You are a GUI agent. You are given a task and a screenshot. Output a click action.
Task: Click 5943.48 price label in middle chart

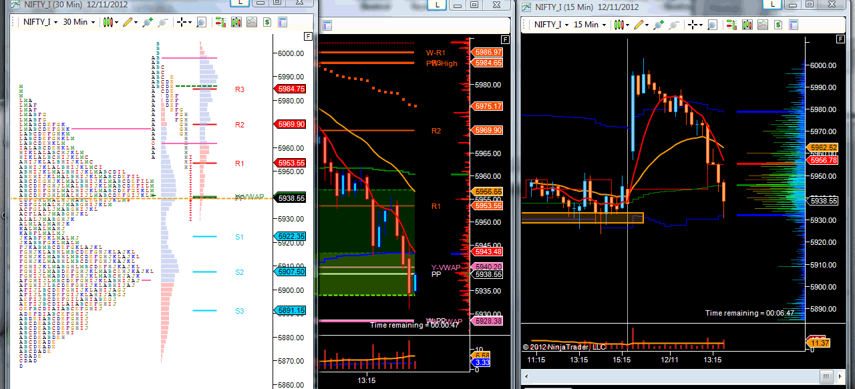point(487,252)
